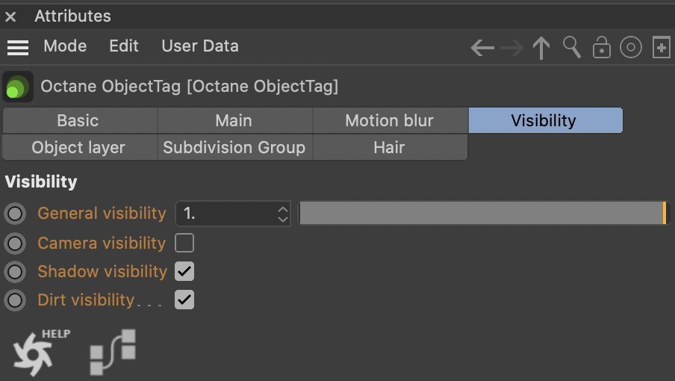675x381 pixels.
Task: Disable the Dirt visibility checkbox
Action: 184,300
